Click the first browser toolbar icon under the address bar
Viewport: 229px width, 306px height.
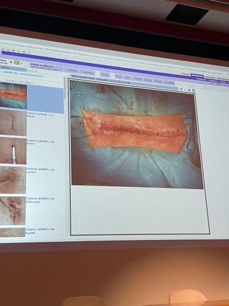tap(3, 49)
